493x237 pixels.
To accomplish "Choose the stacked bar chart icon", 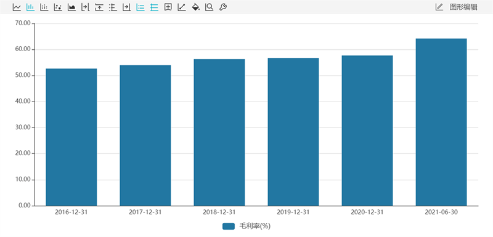I will click(44, 7).
